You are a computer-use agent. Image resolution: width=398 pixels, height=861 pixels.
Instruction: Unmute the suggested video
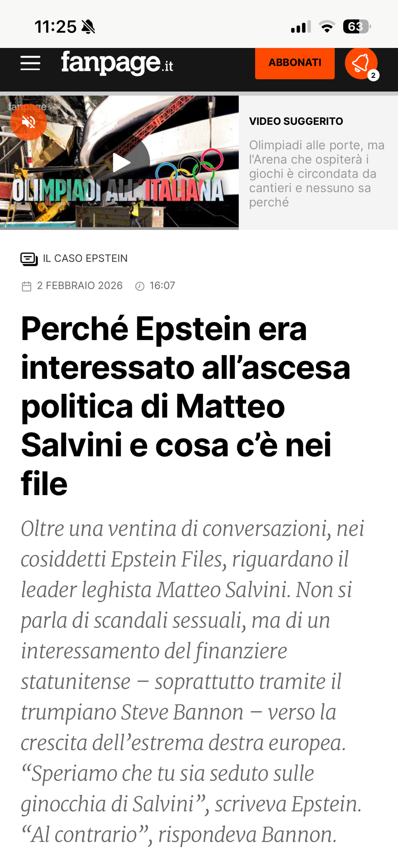[28, 122]
